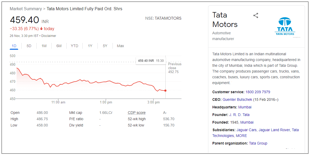Click the −33.35 (6.77%) change value
This screenshot has width=310, height=155.
(24, 29)
